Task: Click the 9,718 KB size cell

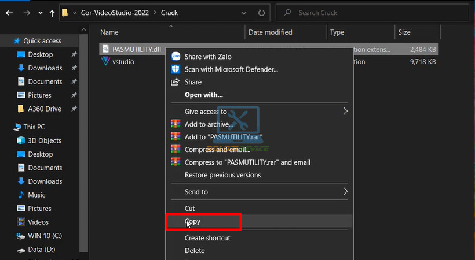Action: (423, 62)
